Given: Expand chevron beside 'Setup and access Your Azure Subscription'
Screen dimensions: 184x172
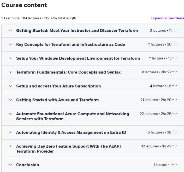Looking at the screenshot, I should pos(10,86).
